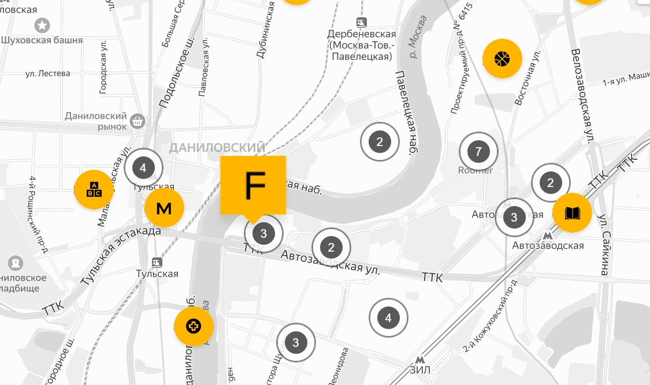The height and width of the screenshot is (385, 650).
Task: Click the Автозаводская metro station label
Action: click(548, 245)
